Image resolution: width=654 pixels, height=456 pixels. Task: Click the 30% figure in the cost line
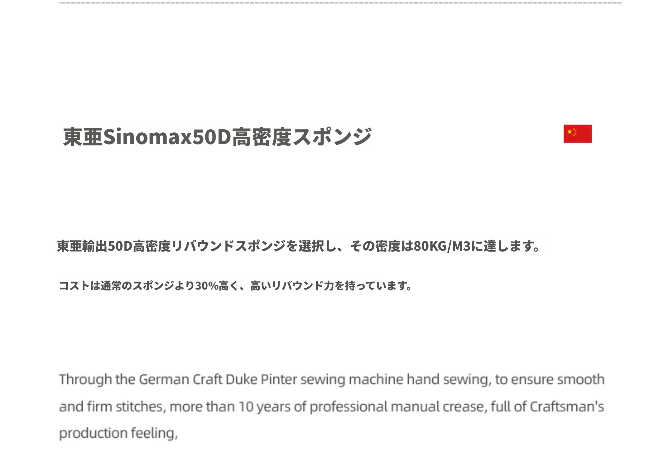coord(207,286)
